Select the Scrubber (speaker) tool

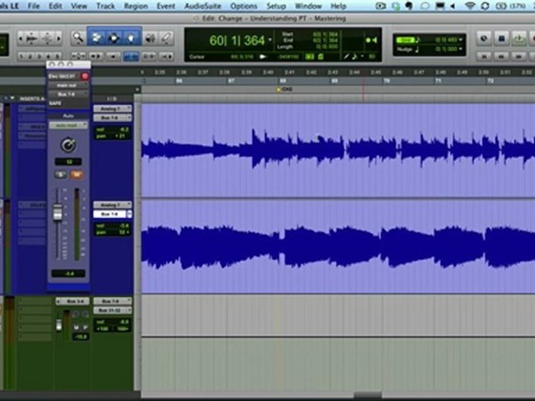pos(150,38)
